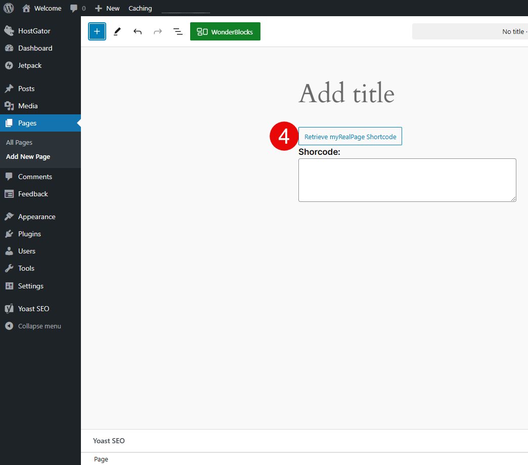Click the Jetpack lightning icon

(x=9, y=65)
